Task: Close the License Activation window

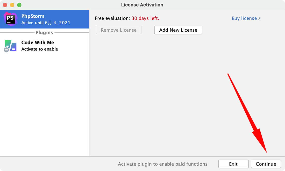Action: [x=5, y=5]
